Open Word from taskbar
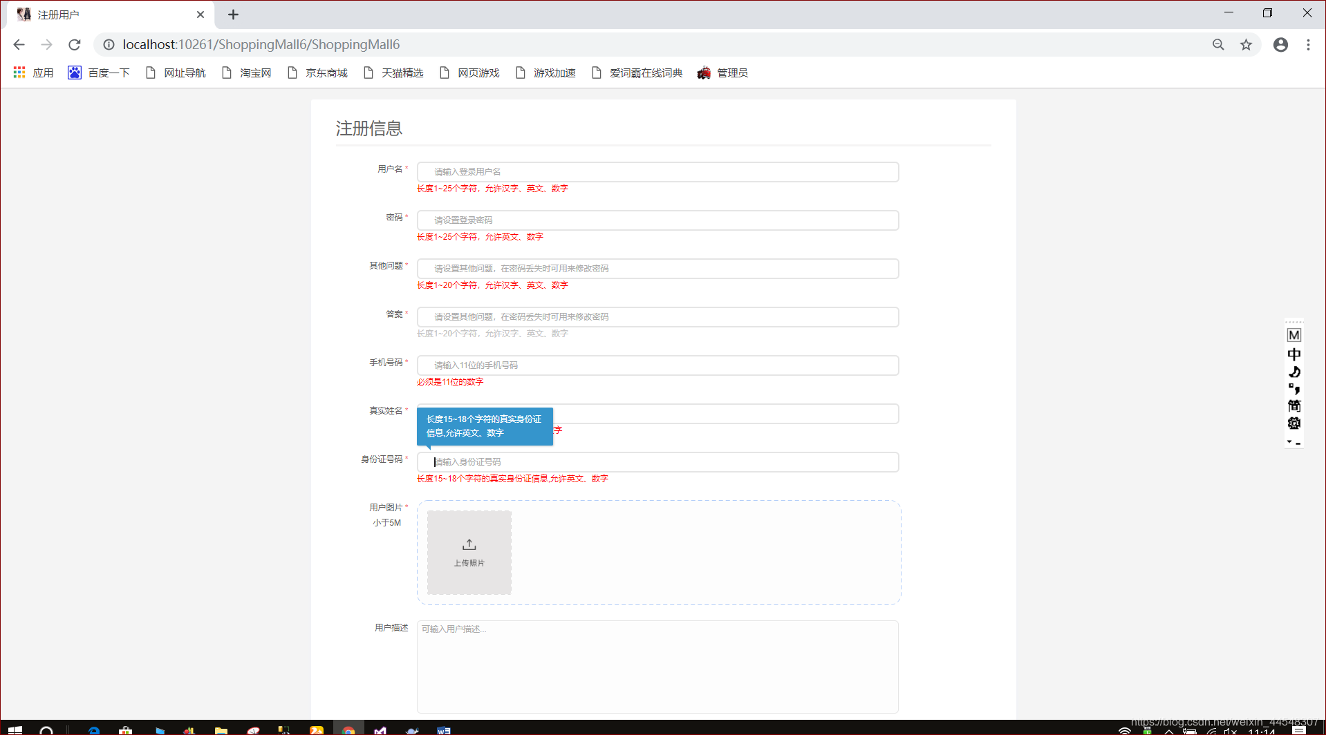 [444, 730]
